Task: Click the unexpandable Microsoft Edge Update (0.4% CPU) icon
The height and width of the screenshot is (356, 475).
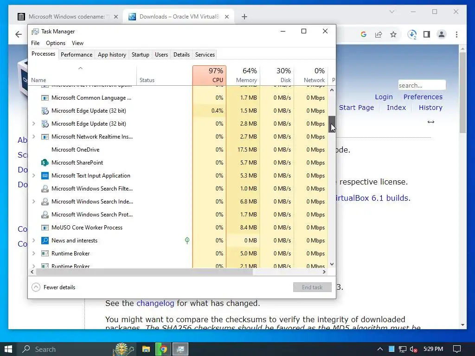Action: point(45,111)
